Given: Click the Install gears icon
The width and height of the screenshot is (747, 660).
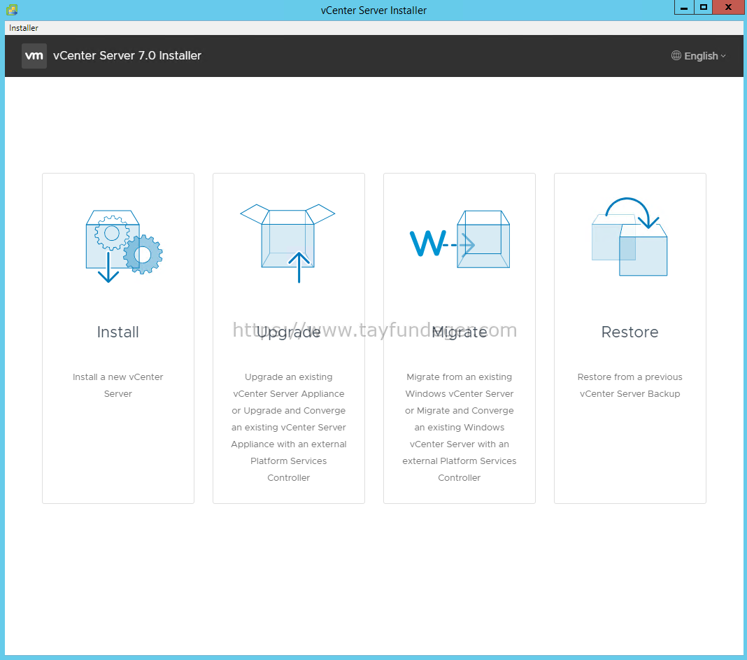Looking at the screenshot, I should point(124,246).
